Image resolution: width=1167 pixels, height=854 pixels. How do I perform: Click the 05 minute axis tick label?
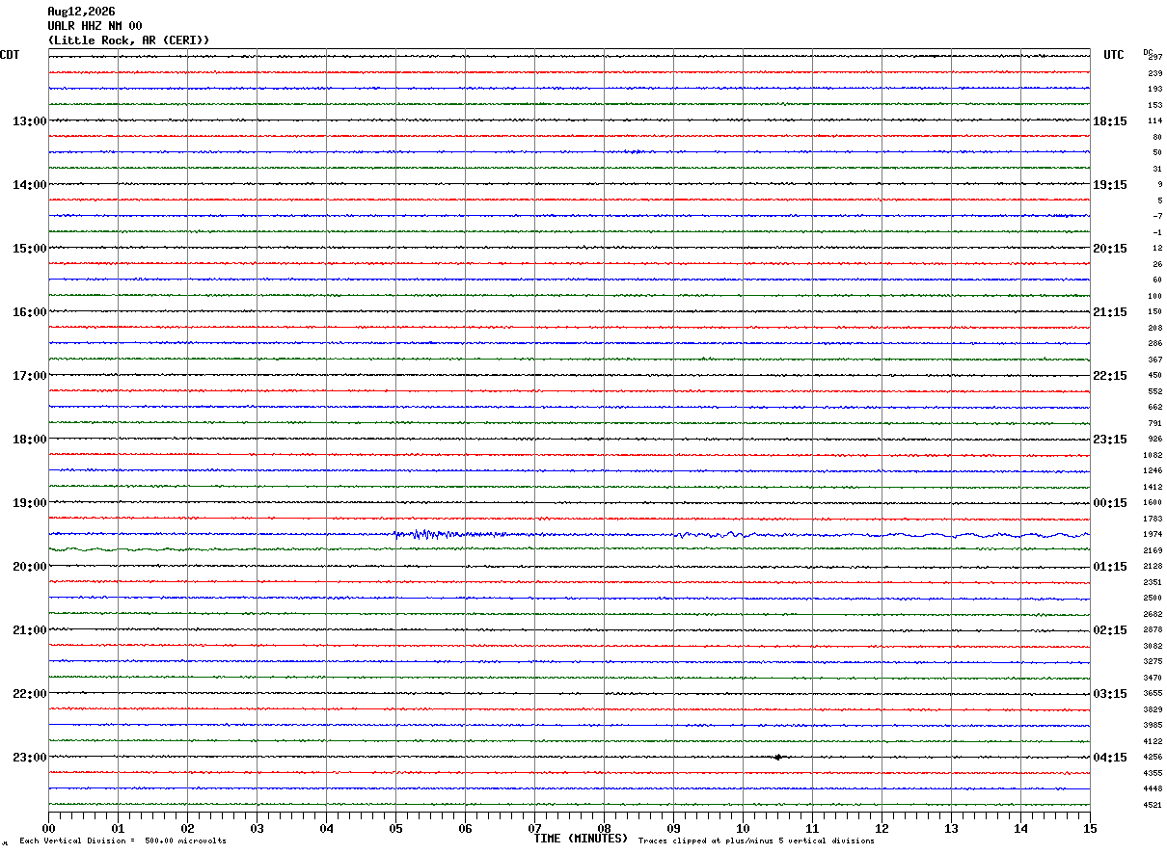pos(395,828)
